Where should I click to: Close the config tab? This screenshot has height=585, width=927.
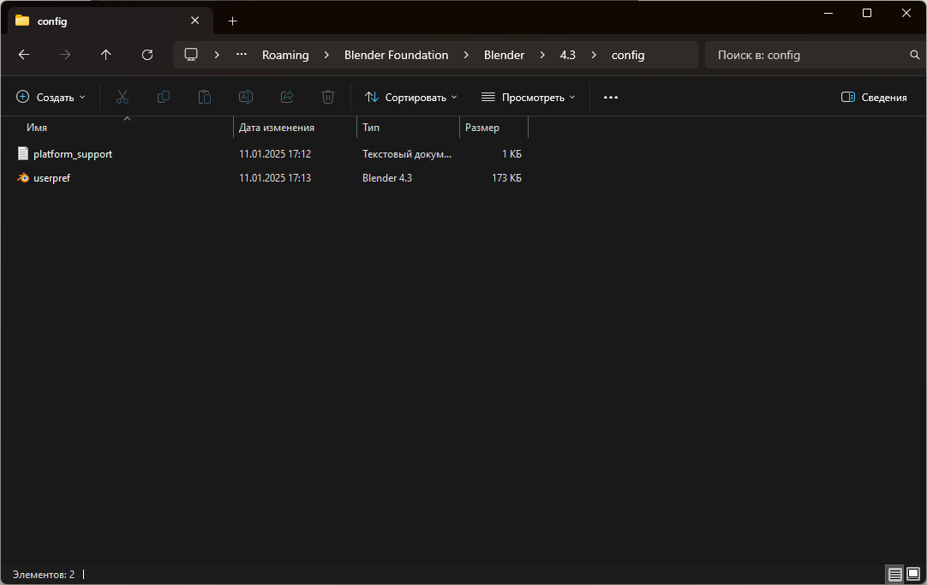pos(195,21)
